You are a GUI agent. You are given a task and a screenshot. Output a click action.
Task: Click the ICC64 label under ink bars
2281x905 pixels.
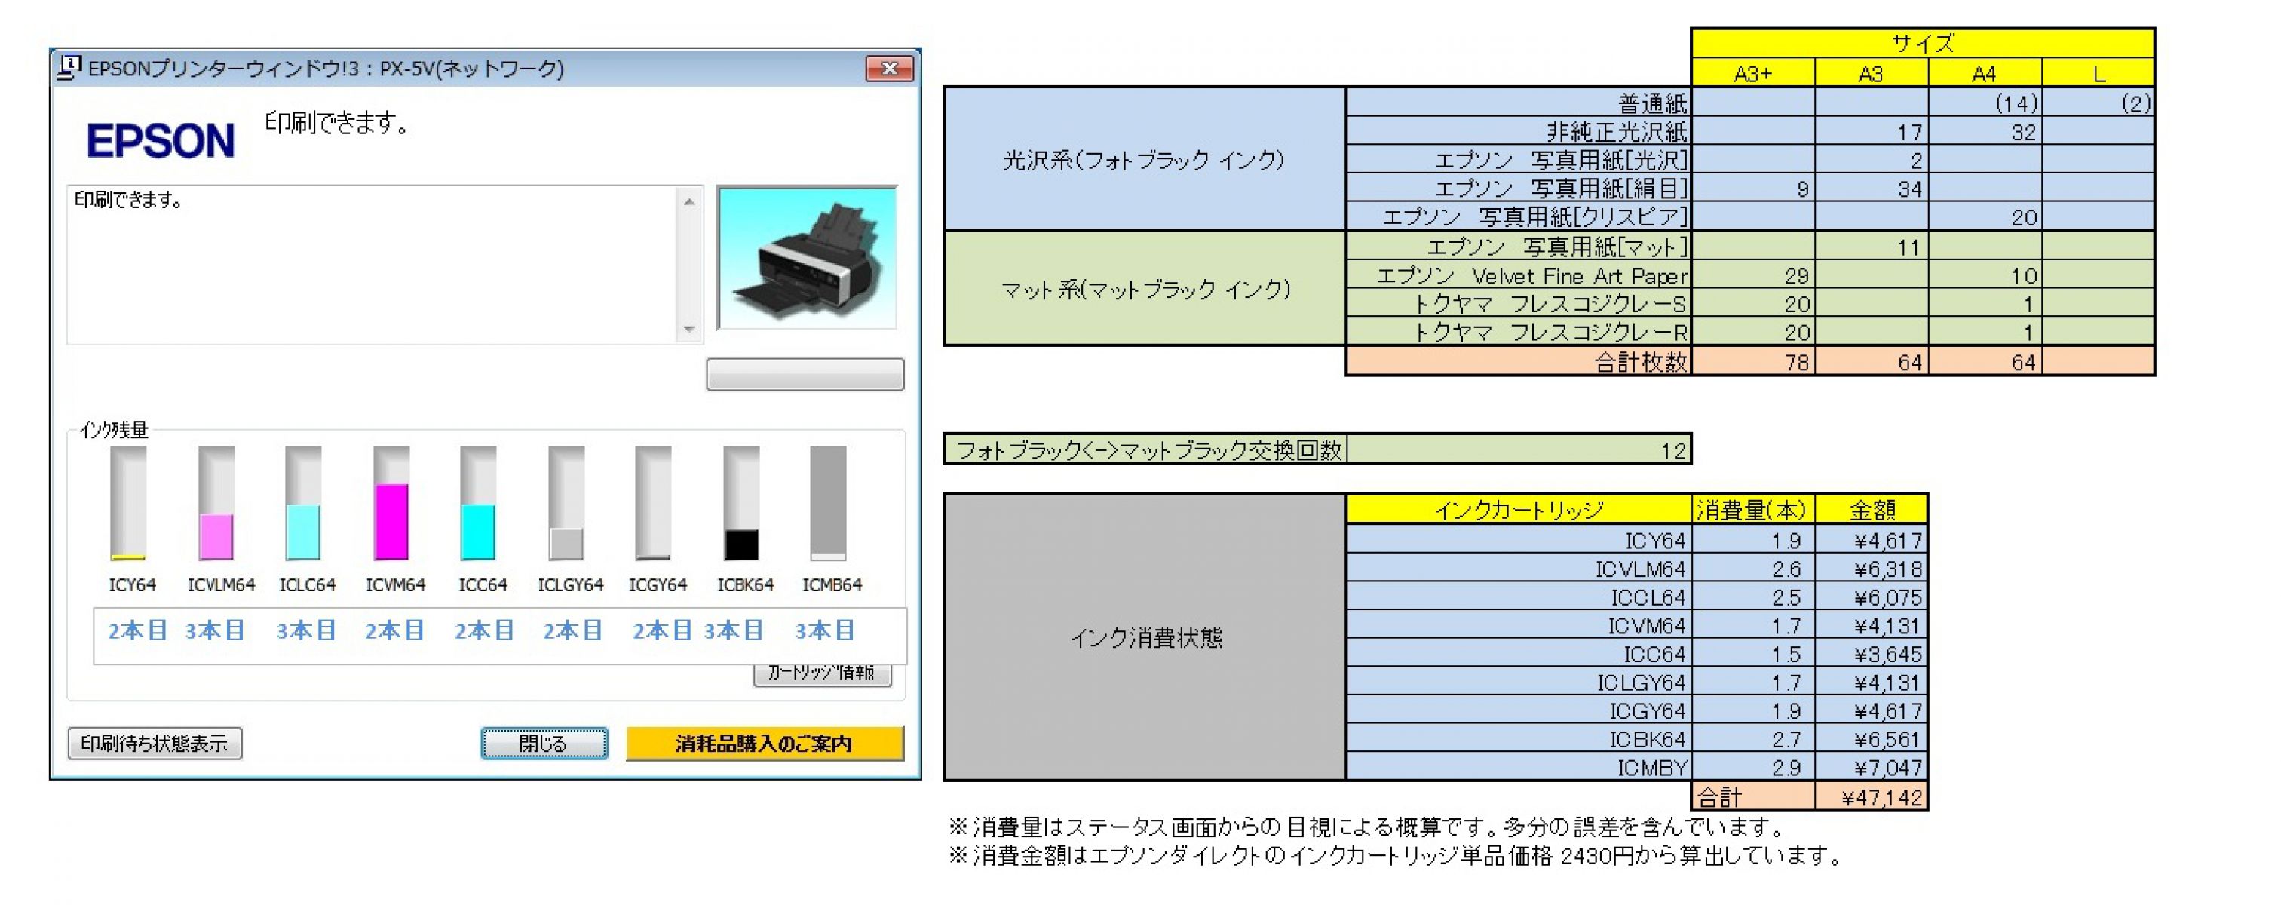point(483,585)
